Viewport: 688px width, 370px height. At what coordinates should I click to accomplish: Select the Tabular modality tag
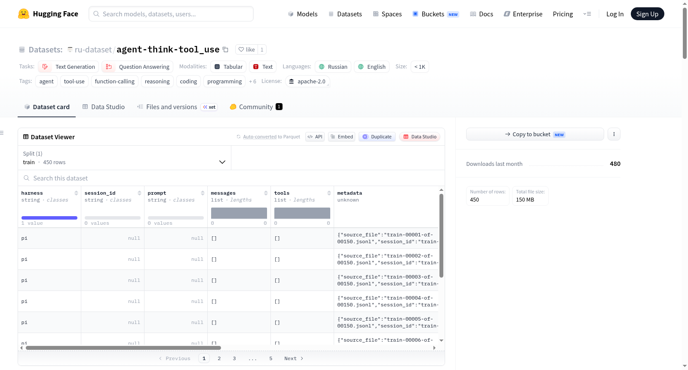228,67
